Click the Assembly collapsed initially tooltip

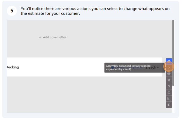click(135, 68)
